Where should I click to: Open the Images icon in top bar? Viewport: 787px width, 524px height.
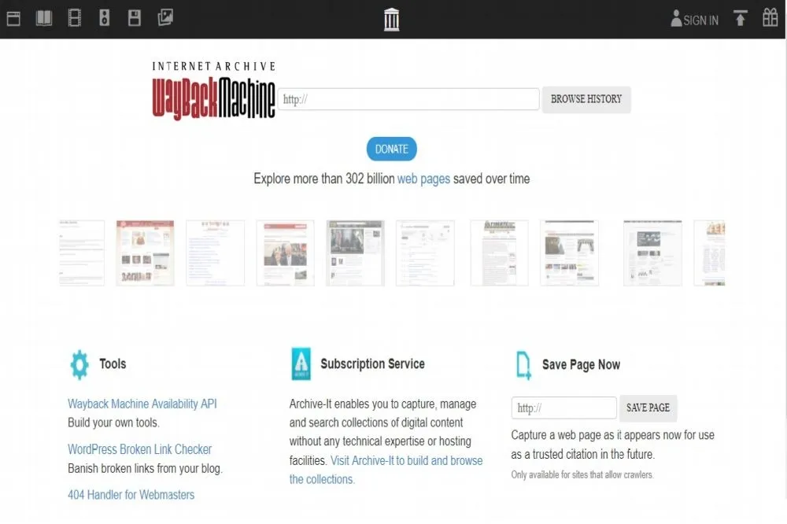[165, 17]
